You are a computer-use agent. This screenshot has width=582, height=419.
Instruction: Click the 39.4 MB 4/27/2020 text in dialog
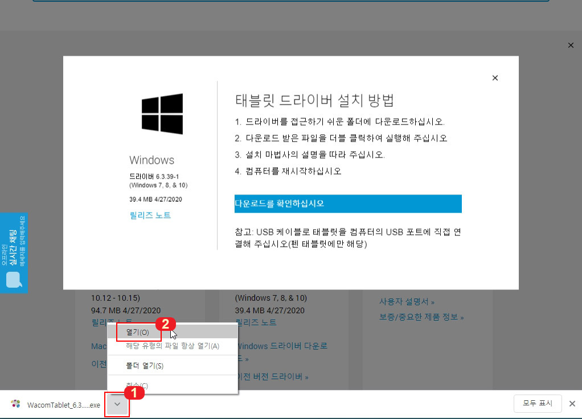click(x=155, y=200)
